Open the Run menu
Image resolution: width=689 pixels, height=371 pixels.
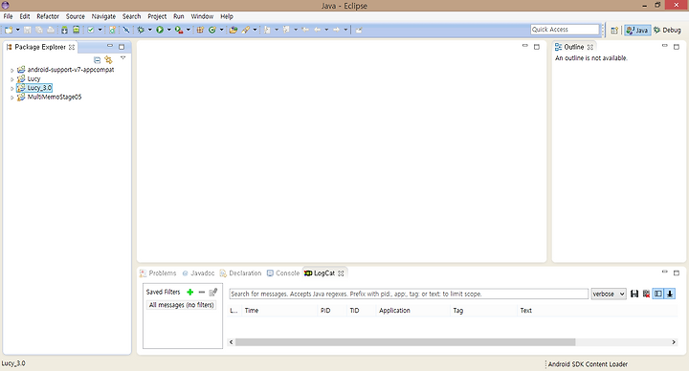178,16
